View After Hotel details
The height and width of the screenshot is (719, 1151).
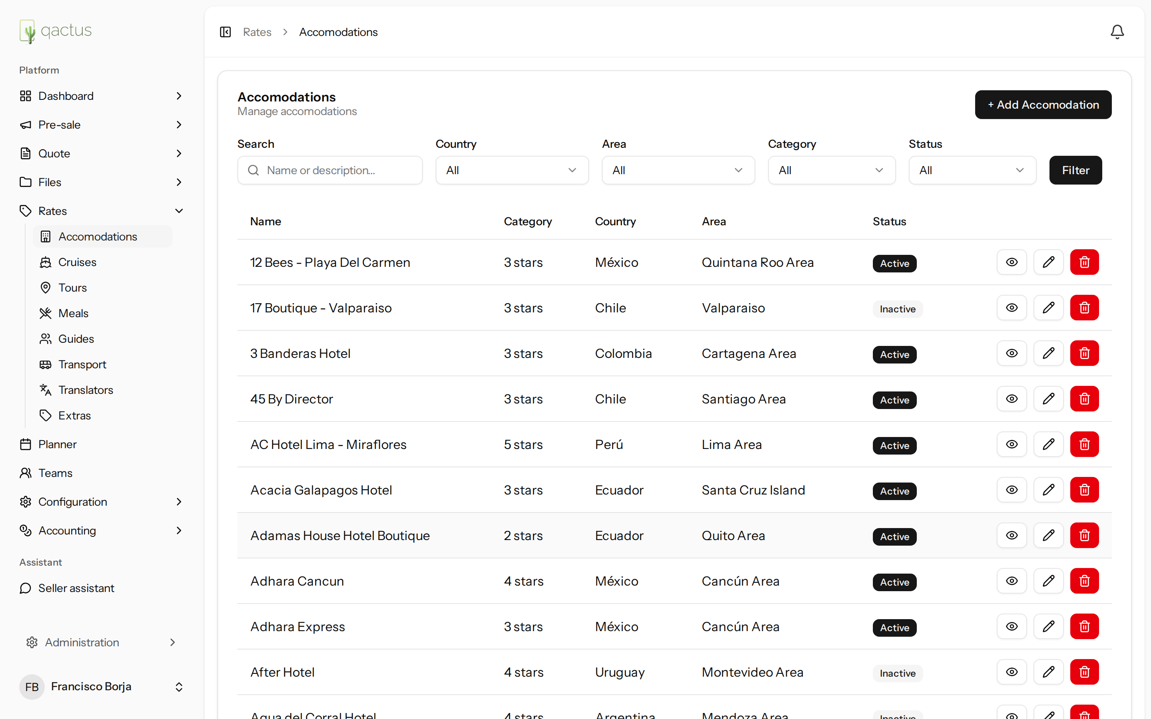pos(1012,672)
